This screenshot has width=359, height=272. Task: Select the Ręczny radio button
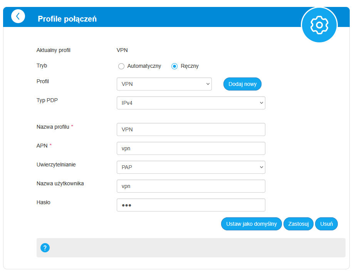pyautogui.click(x=174, y=66)
